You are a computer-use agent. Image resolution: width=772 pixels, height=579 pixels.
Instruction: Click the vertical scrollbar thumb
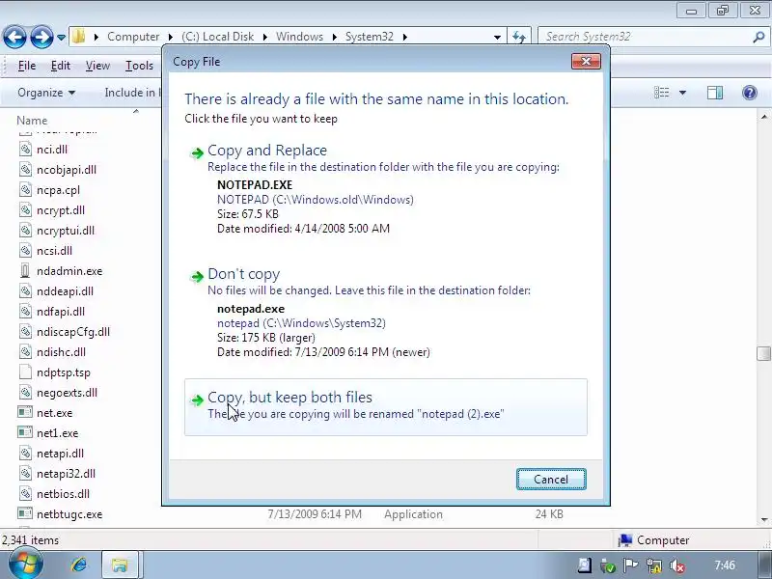[x=763, y=353]
